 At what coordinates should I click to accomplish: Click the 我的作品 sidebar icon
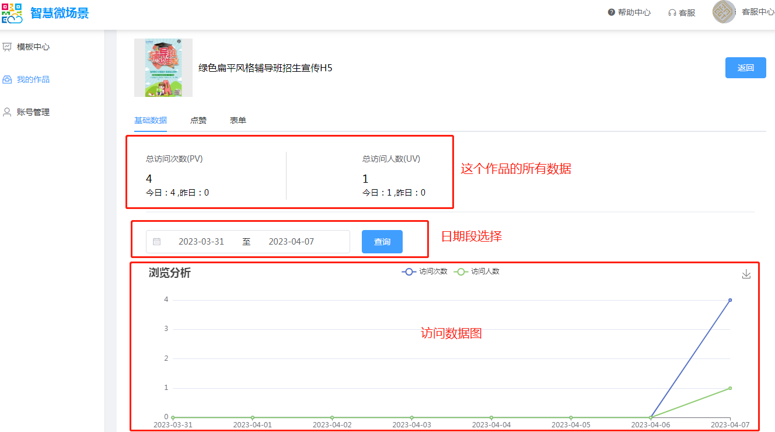(8, 79)
